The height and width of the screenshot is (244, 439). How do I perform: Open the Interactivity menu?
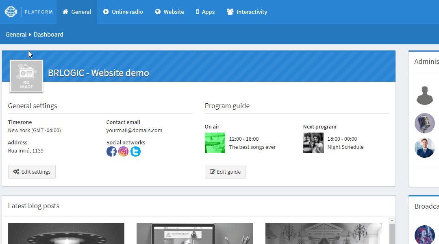(247, 12)
